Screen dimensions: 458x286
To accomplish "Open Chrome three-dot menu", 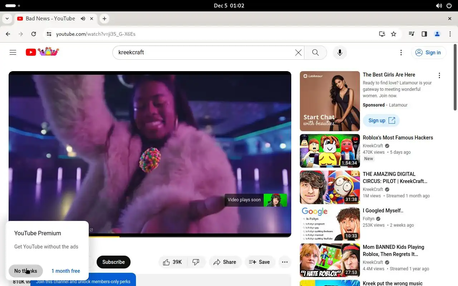I will click(450, 34).
